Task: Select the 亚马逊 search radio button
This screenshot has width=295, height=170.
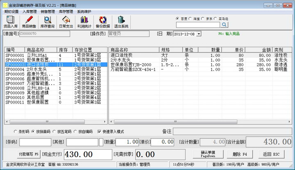Action: point(215,18)
